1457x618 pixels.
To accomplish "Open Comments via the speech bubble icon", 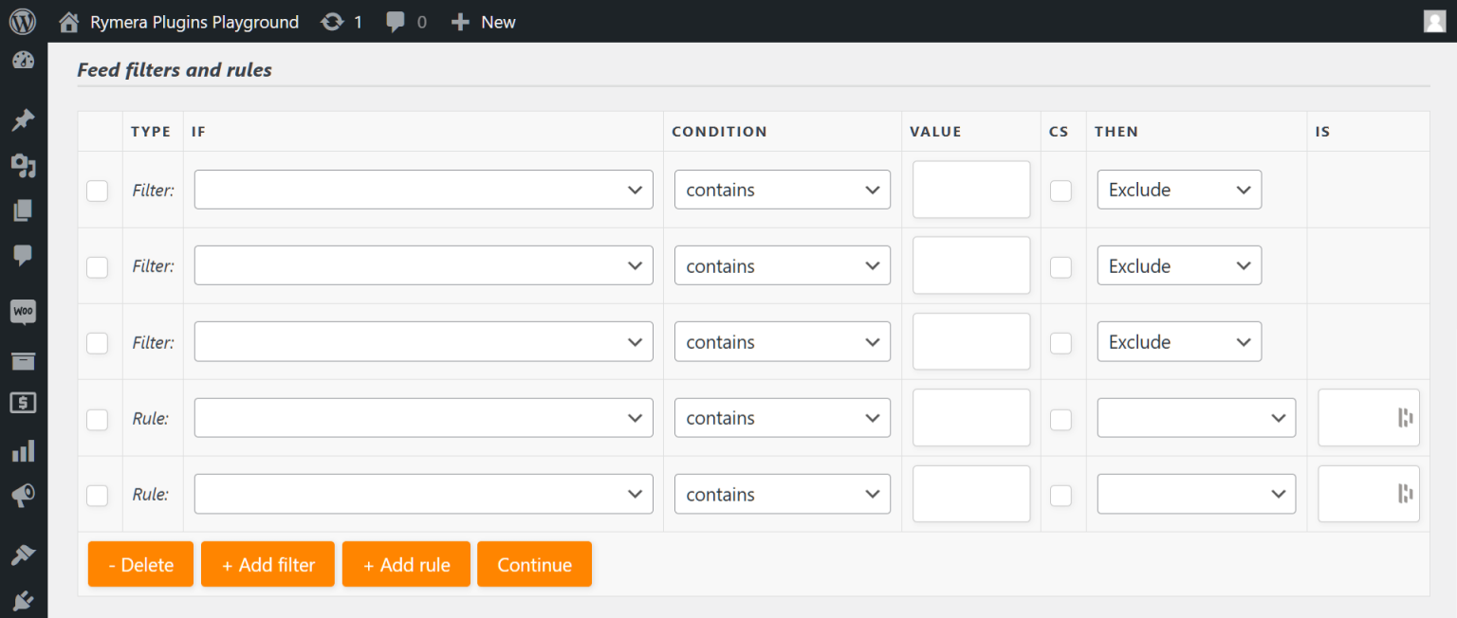I will pos(22,254).
